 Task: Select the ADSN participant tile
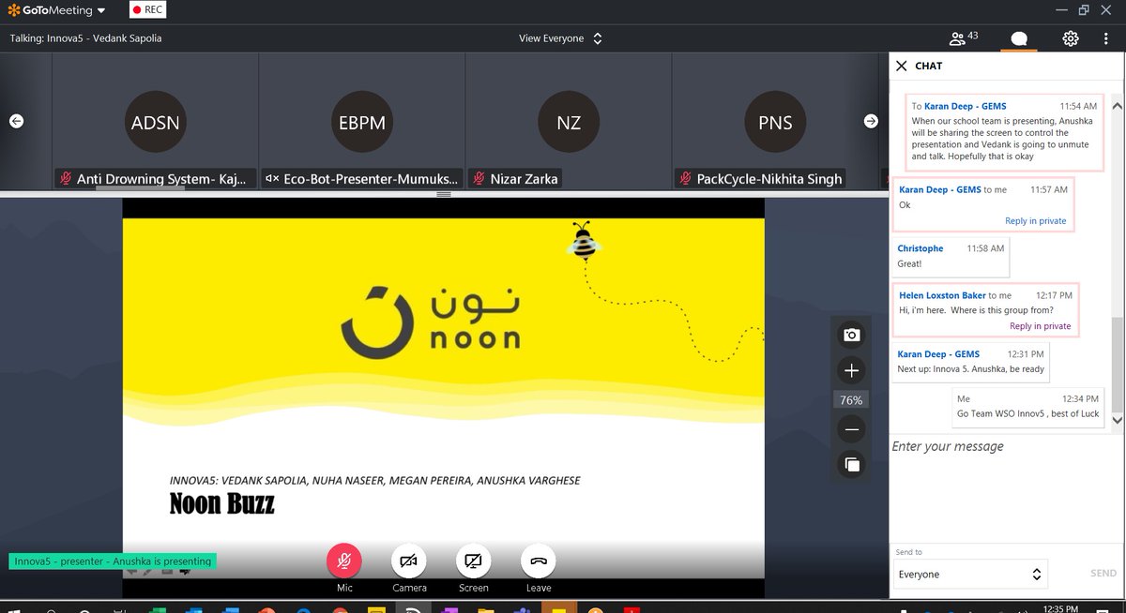155,122
